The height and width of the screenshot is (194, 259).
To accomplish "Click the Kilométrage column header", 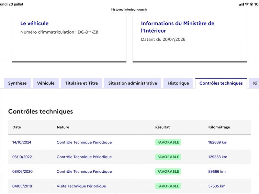I will [x=219, y=127].
